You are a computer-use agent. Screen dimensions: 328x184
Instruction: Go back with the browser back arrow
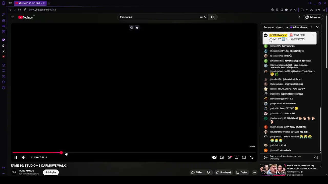point(10,10)
